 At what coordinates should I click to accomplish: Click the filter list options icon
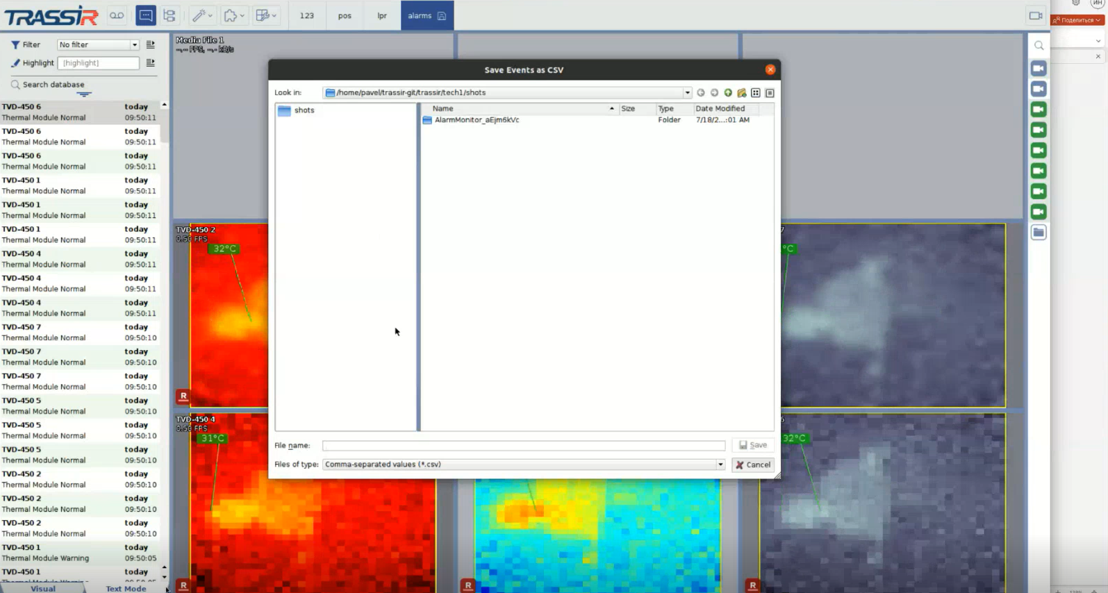pos(151,44)
